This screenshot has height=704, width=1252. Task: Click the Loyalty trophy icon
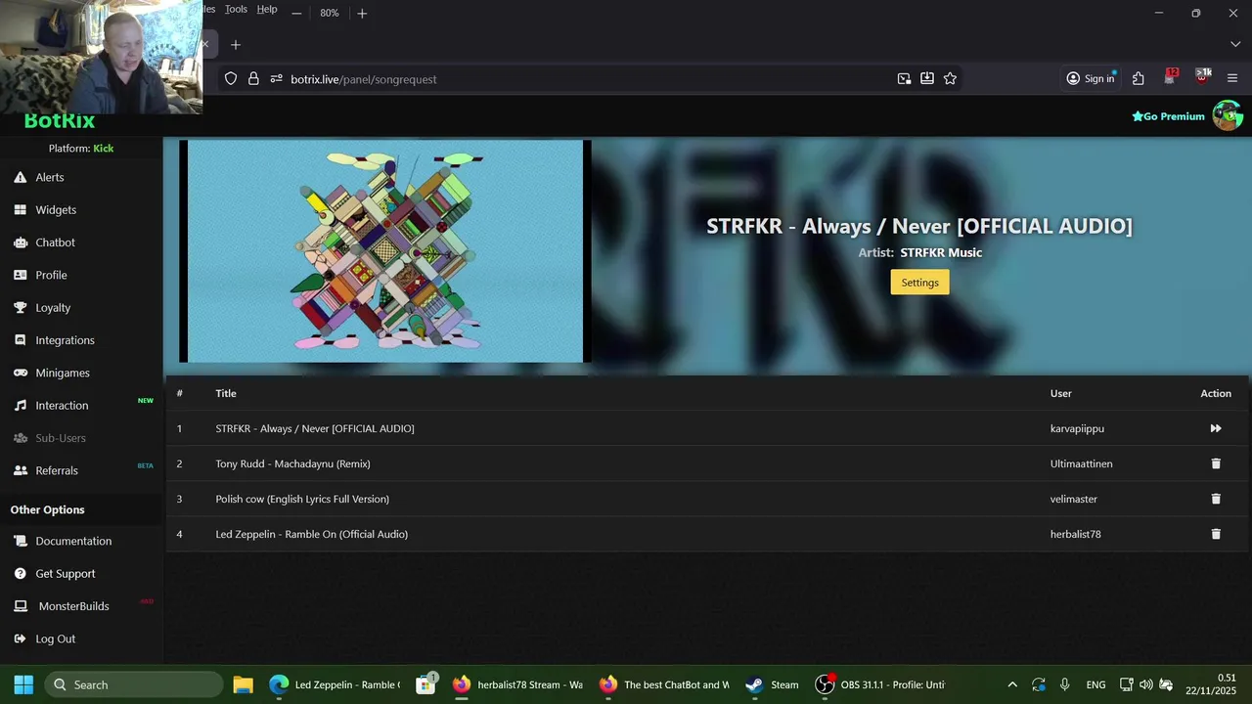pyautogui.click(x=20, y=307)
